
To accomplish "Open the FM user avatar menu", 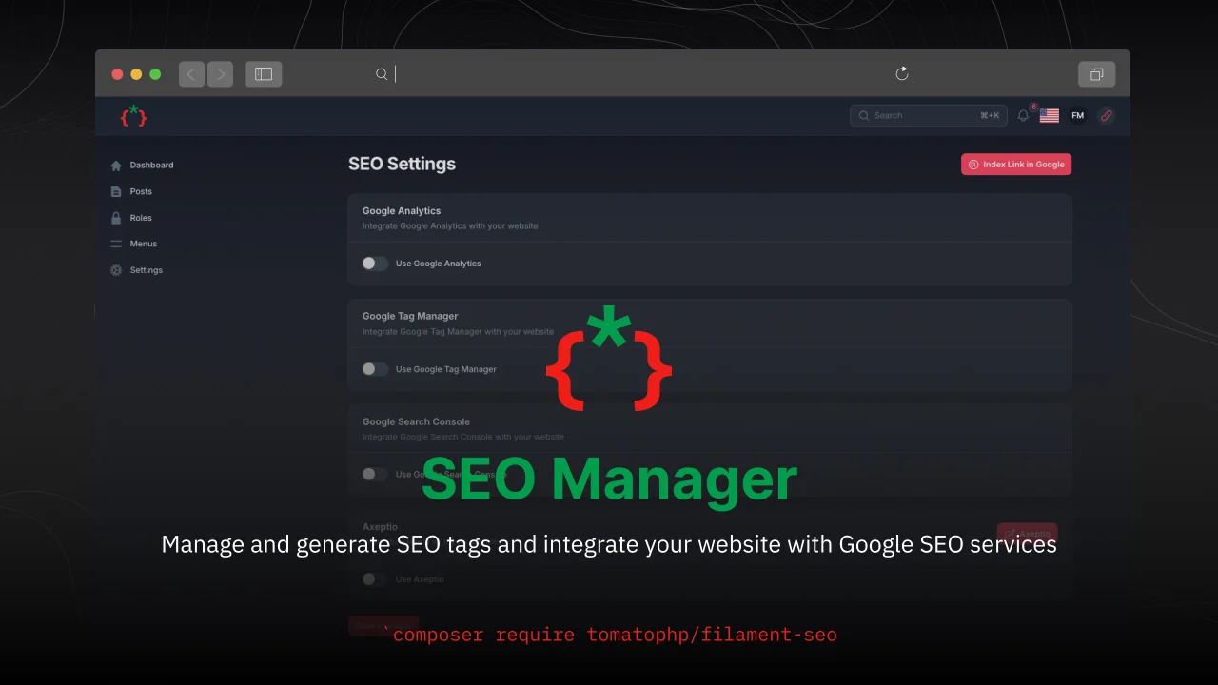I will pyautogui.click(x=1077, y=115).
